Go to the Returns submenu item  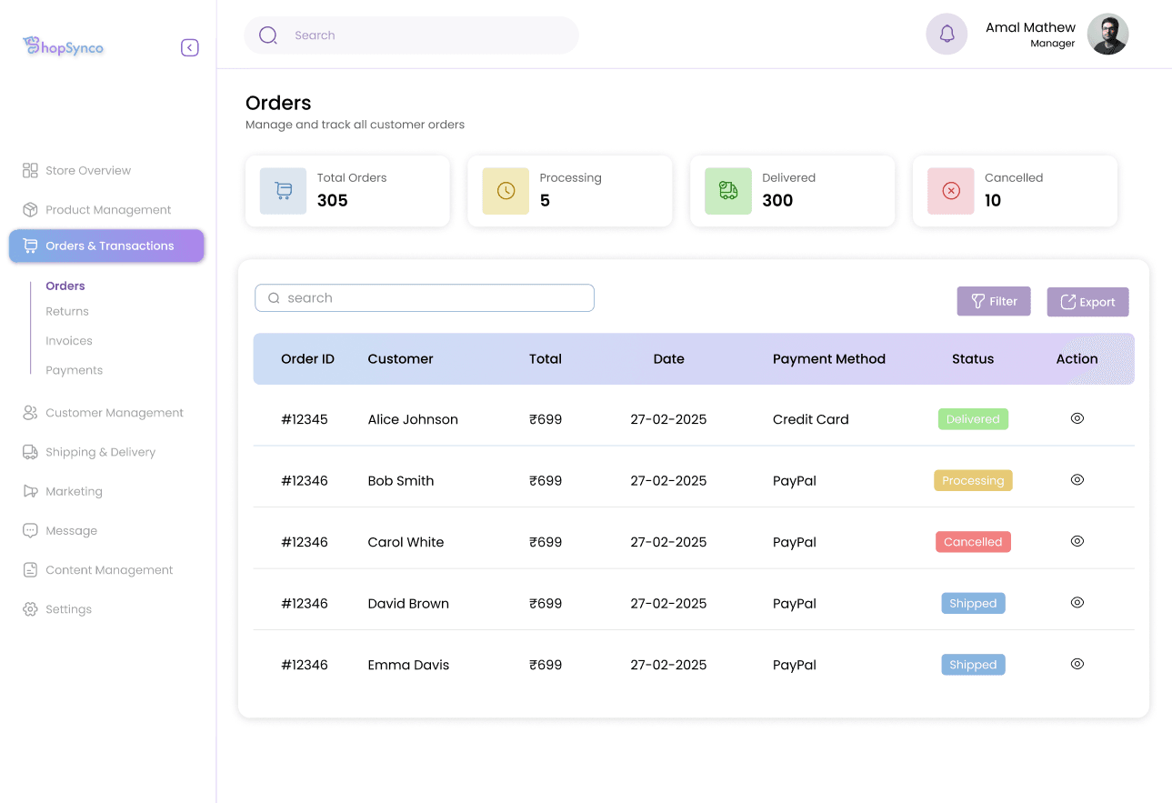click(x=67, y=311)
